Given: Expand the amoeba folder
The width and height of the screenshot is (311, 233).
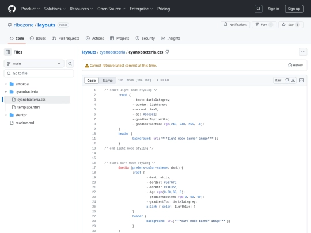Looking at the screenshot, I should click(x=6, y=84).
